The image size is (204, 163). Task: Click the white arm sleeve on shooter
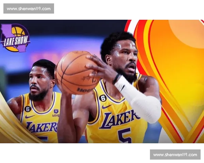pyautogui.click(x=139, y=98)
